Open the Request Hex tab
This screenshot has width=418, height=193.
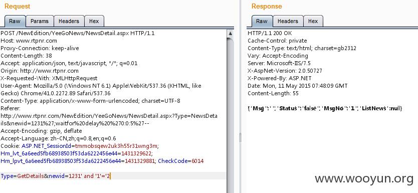94,21
